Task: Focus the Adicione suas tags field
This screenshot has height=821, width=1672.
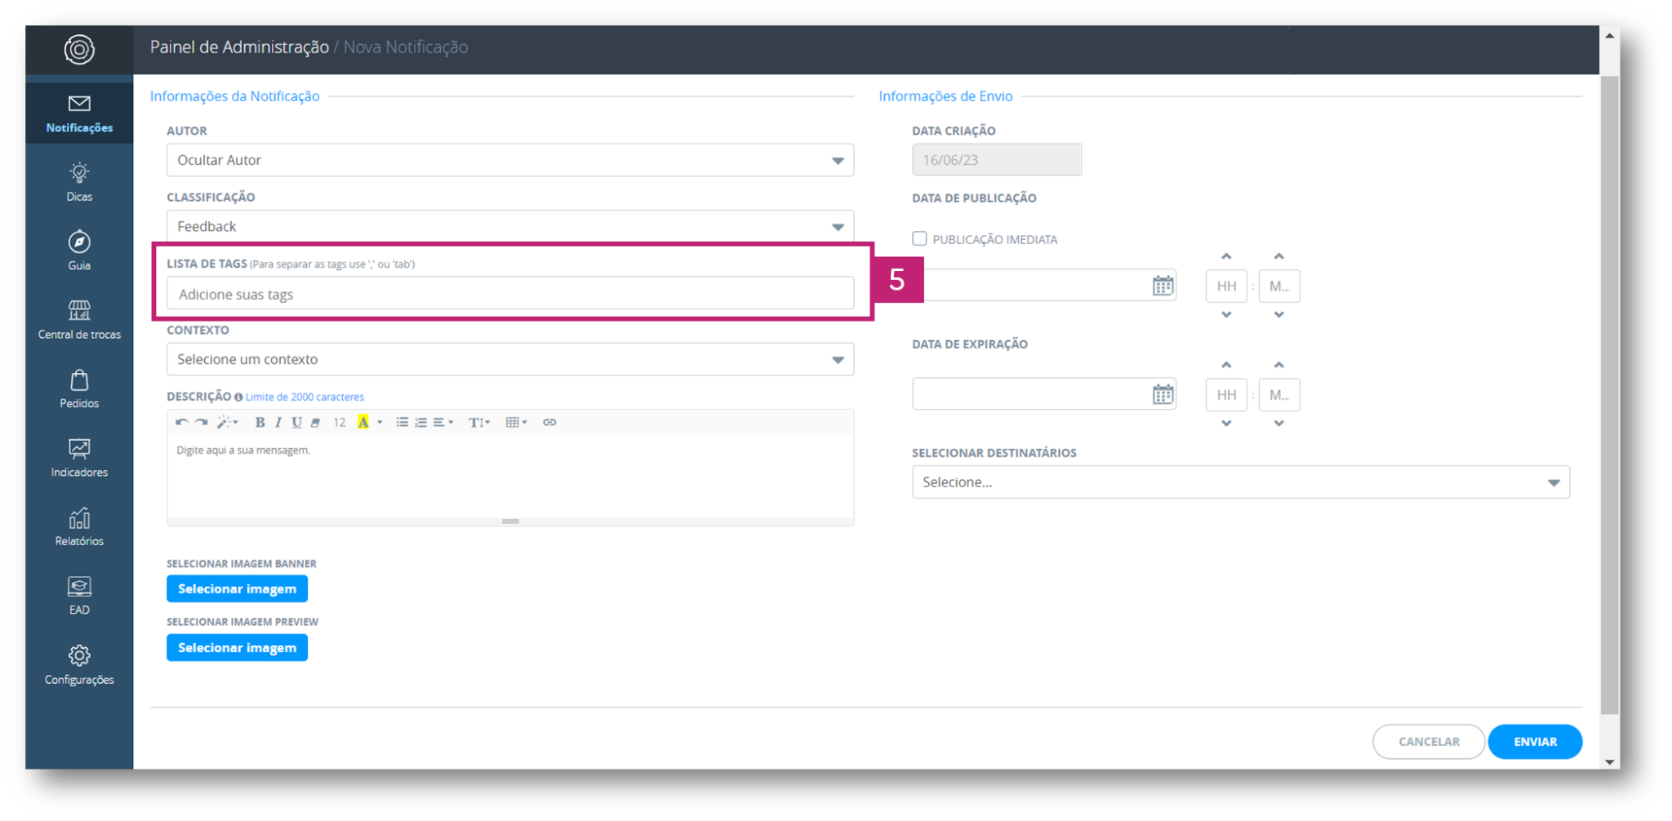Action: point(510,294)
